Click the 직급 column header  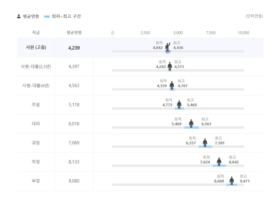(36, 33)
